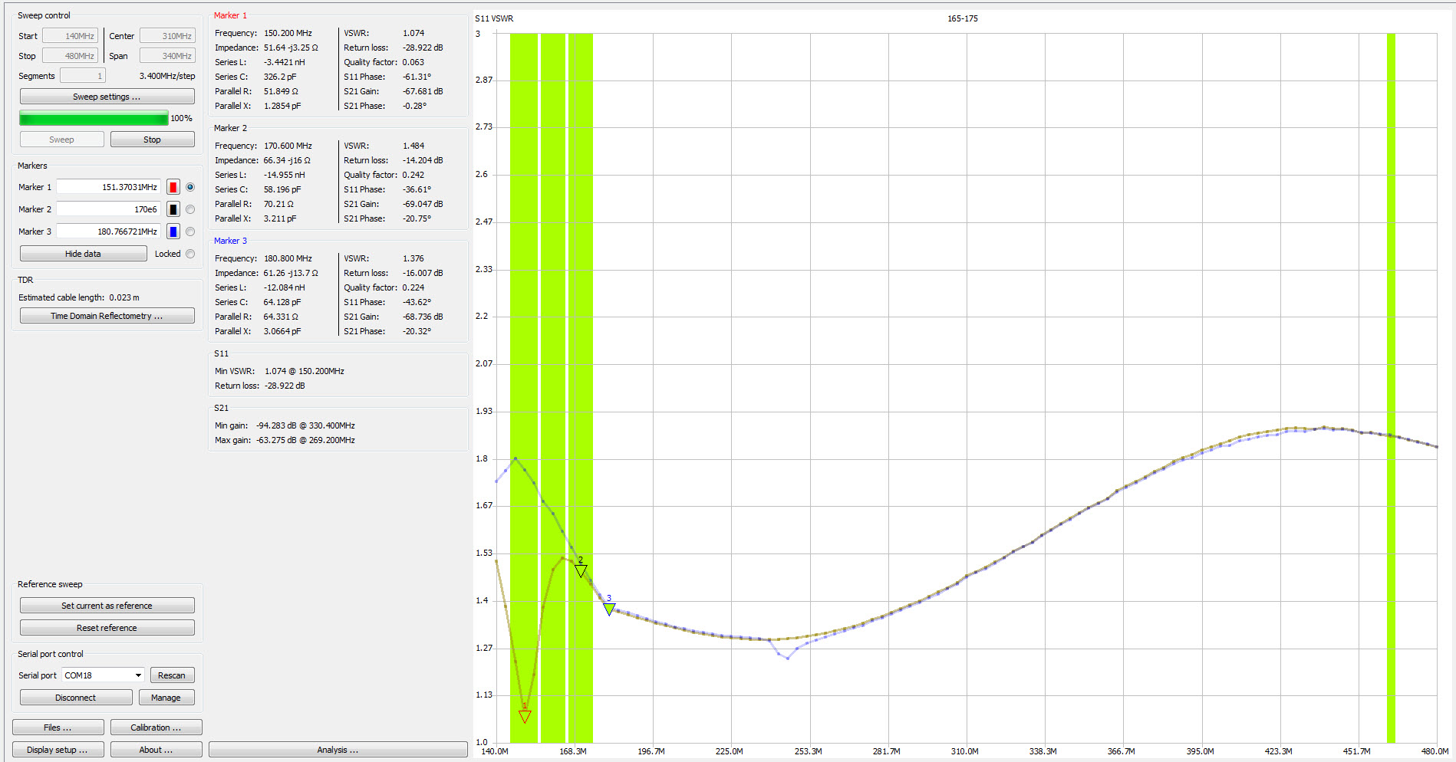Open the About dialog
Image resolution: width=1456 pixels, height=762 pixels.
pos(156,750)
